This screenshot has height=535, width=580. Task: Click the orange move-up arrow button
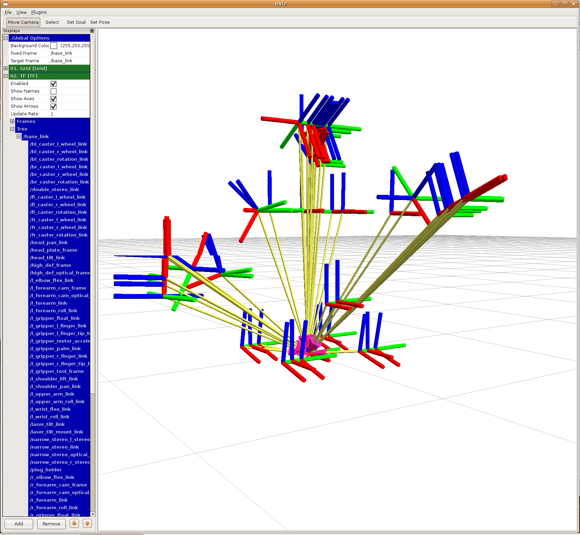[x=87, y=523]
